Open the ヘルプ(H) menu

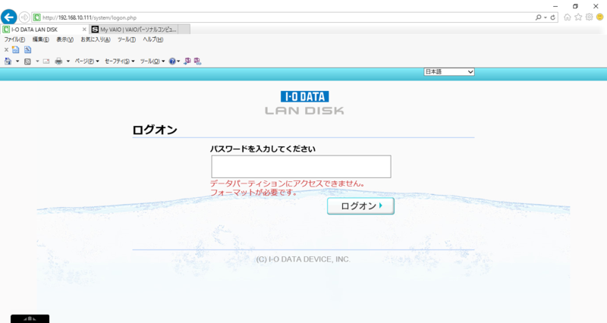[x=153, y=39]
